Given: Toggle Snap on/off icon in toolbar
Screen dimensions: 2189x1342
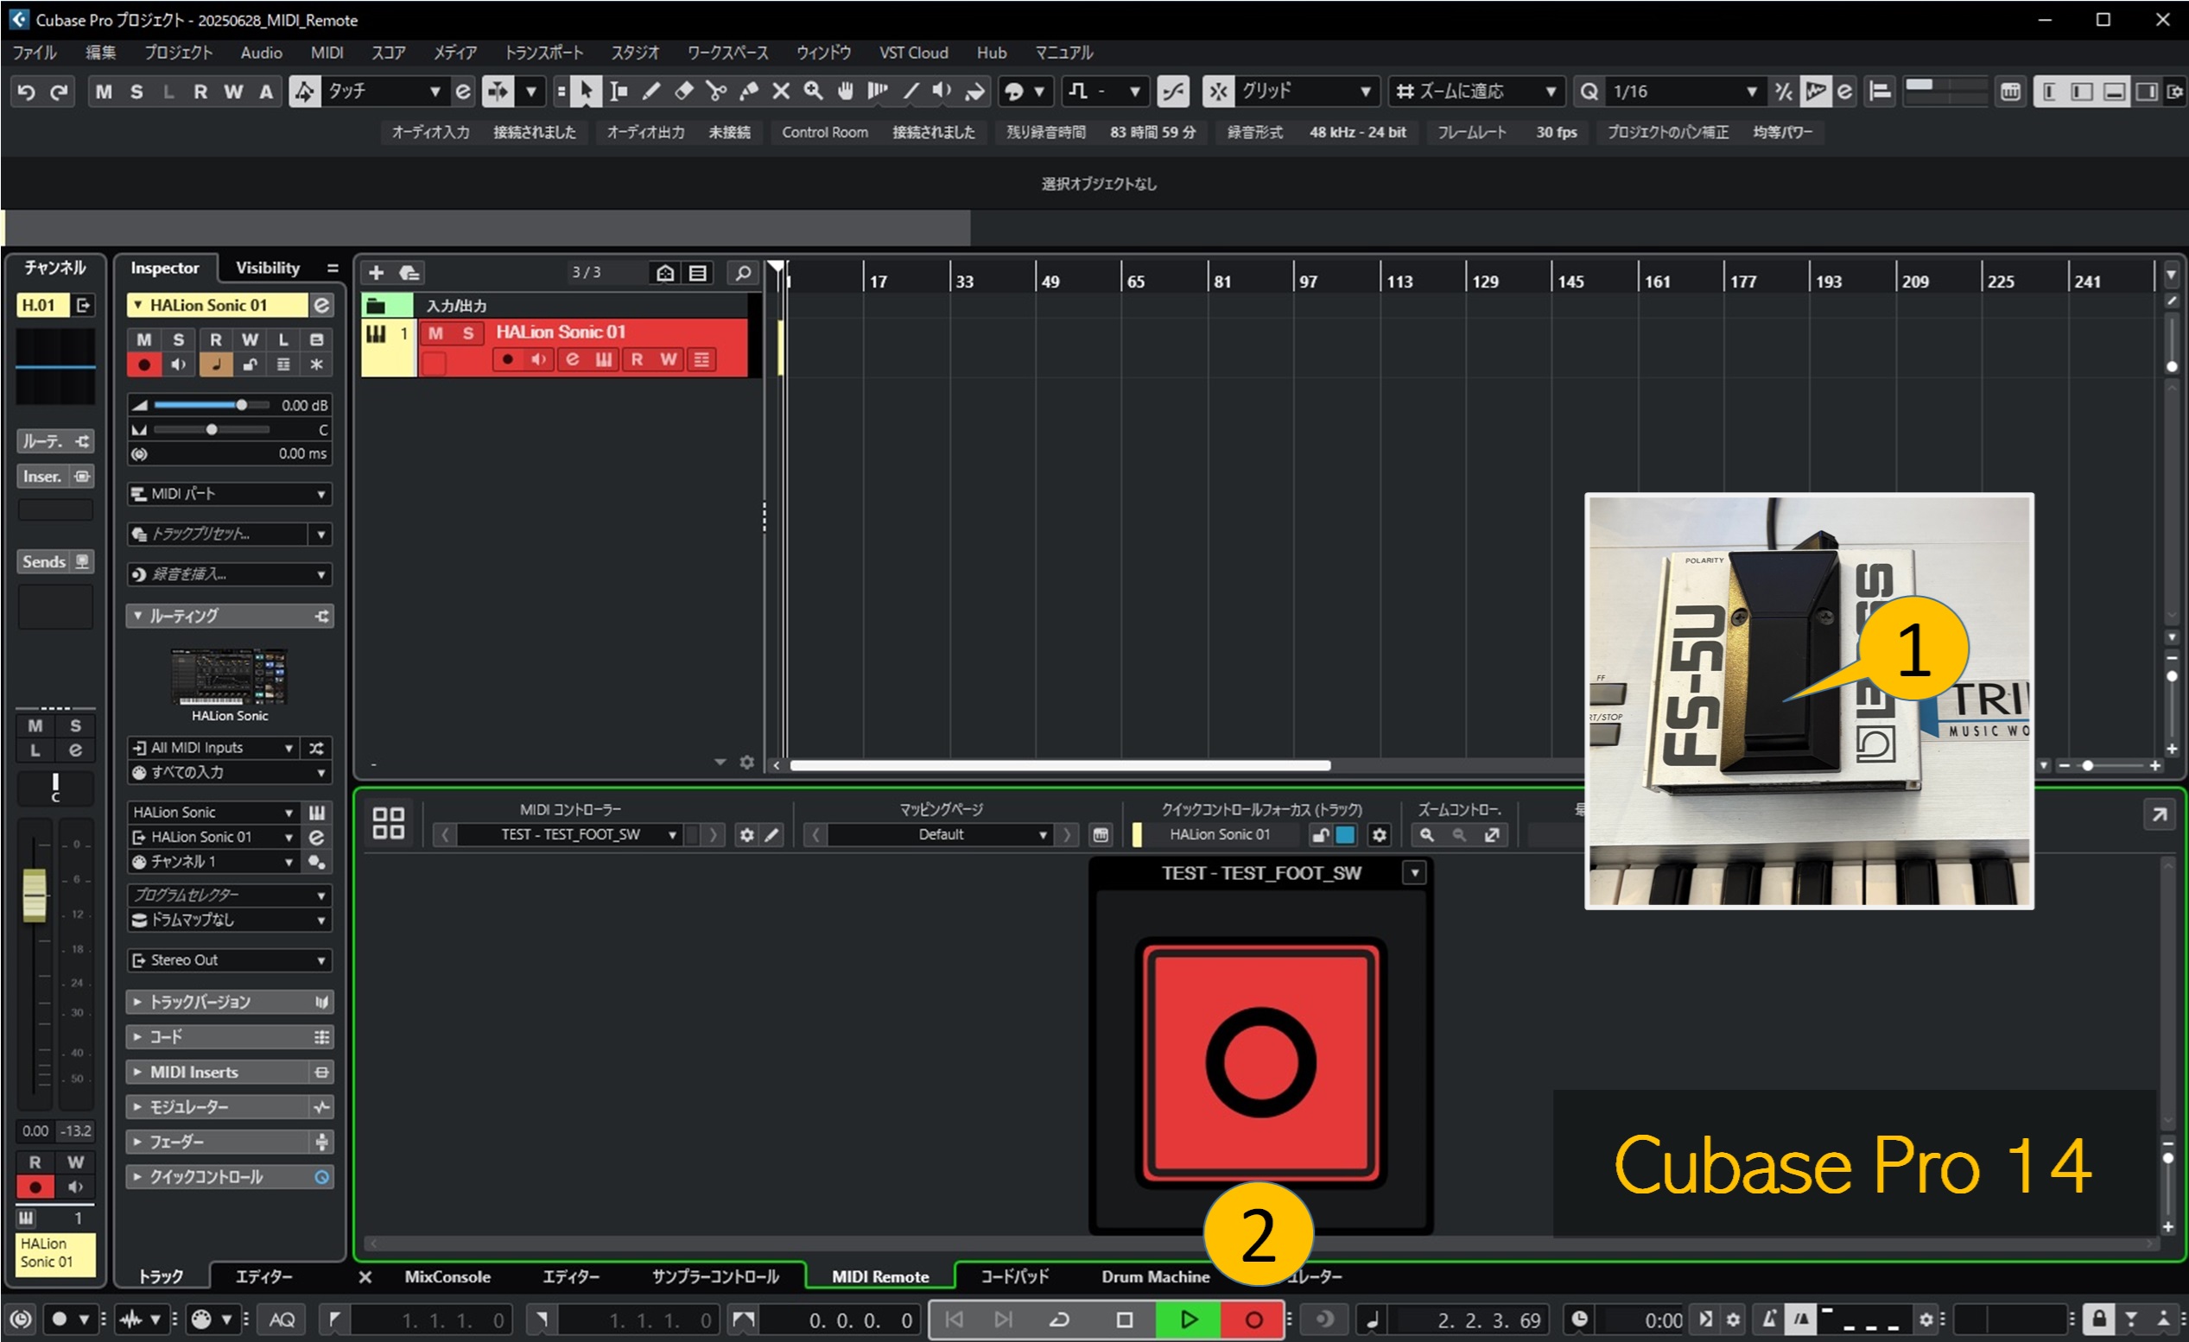Looking at the screenshot, I should [1218, 92].
